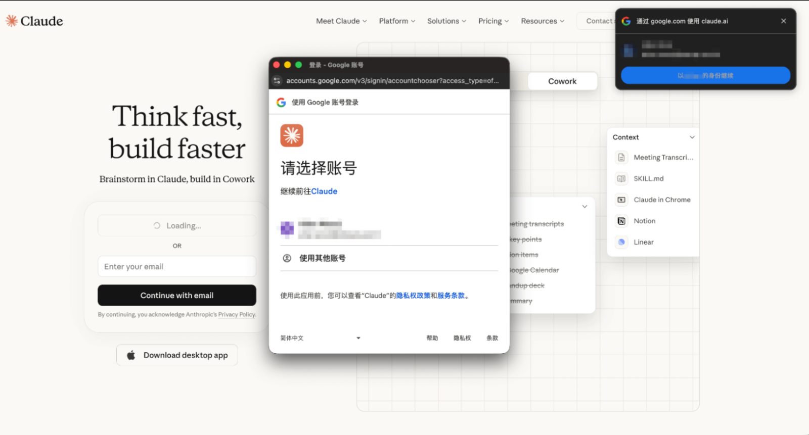Image resolution: width=809 pixels, height=435 pixels.
Task: Click the Download desktop app button
Action: tap(177, 355)
